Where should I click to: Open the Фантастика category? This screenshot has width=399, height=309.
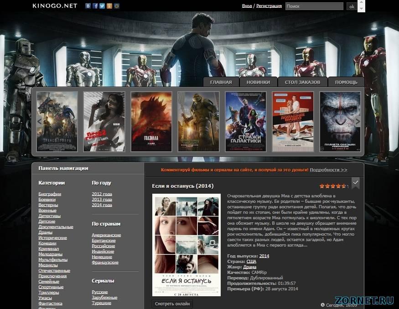tap(50, 304)
